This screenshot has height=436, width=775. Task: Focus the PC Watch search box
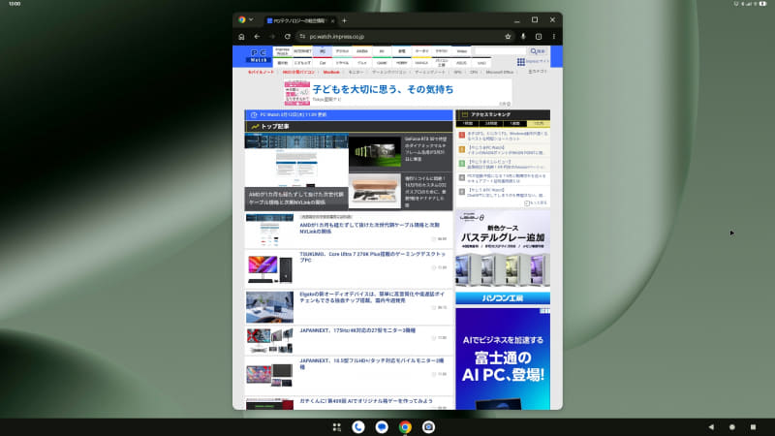click(x=500, y=51)
